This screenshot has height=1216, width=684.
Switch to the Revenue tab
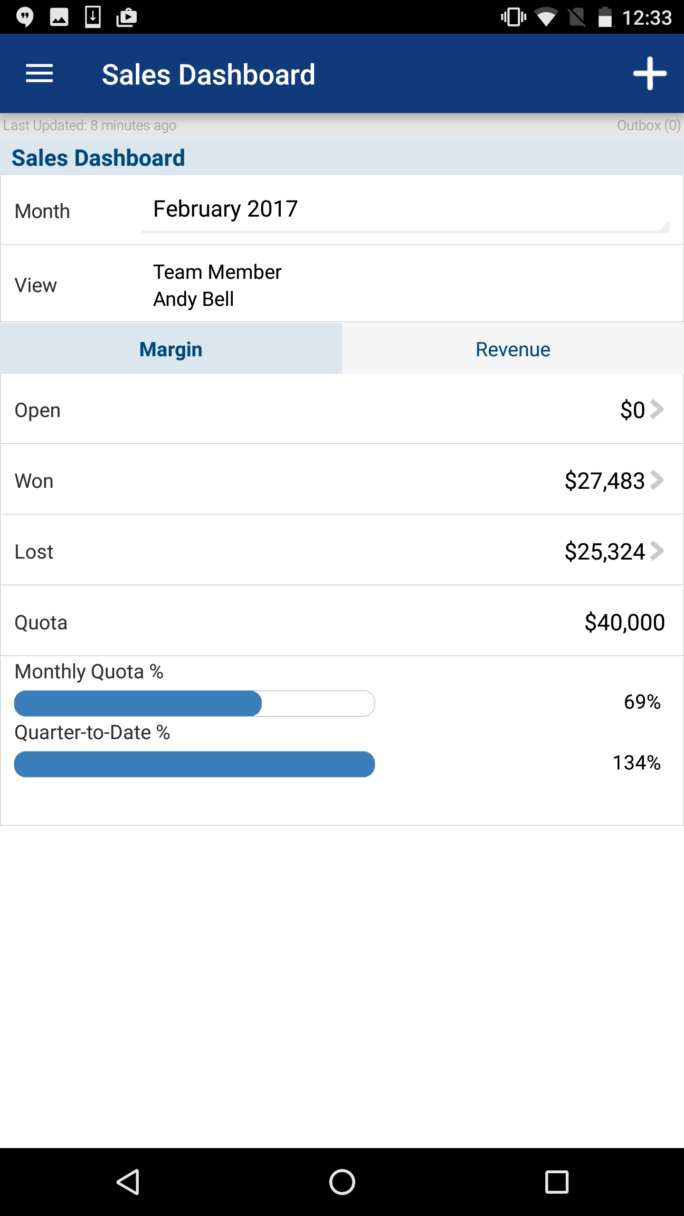point(513,349)
